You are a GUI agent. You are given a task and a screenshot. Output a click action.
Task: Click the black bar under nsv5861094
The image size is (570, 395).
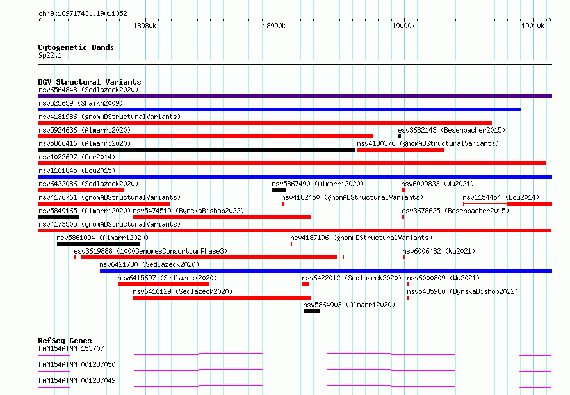tap(99, 244)
